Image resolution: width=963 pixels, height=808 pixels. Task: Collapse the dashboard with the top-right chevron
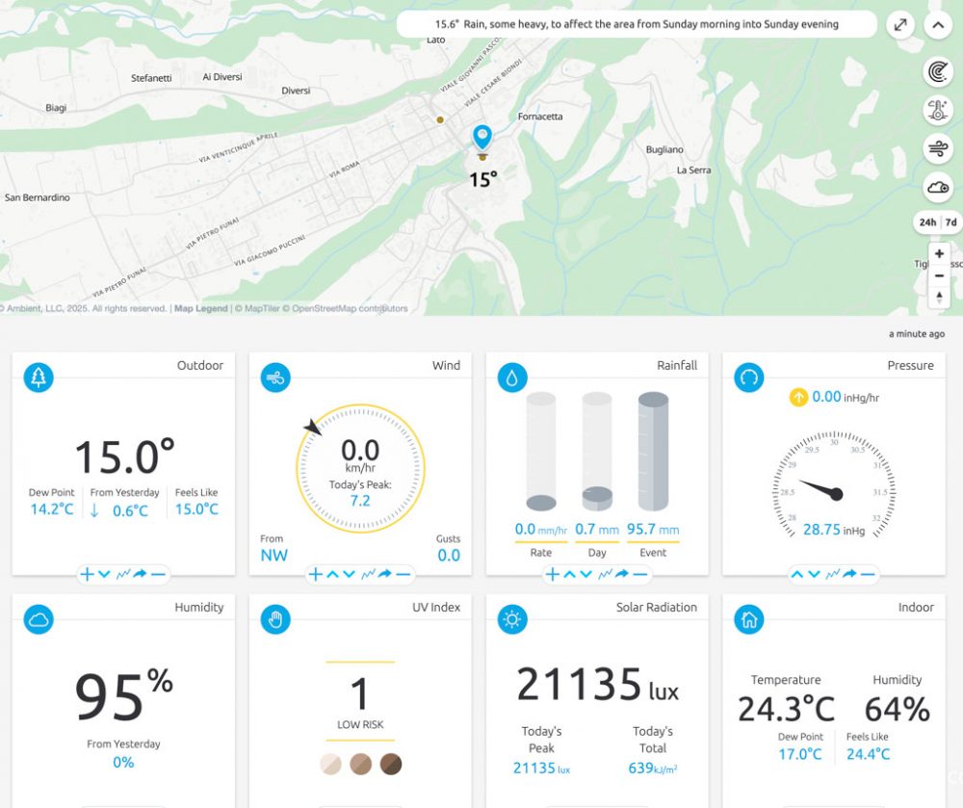[938, 24]
